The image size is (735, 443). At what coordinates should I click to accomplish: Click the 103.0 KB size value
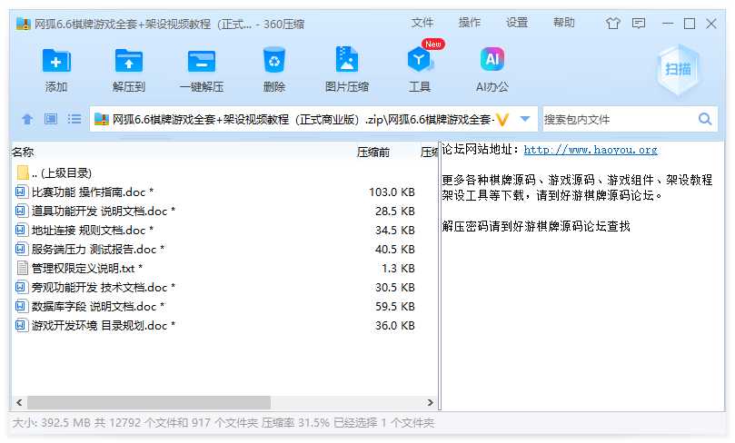[x=392, y=192]
